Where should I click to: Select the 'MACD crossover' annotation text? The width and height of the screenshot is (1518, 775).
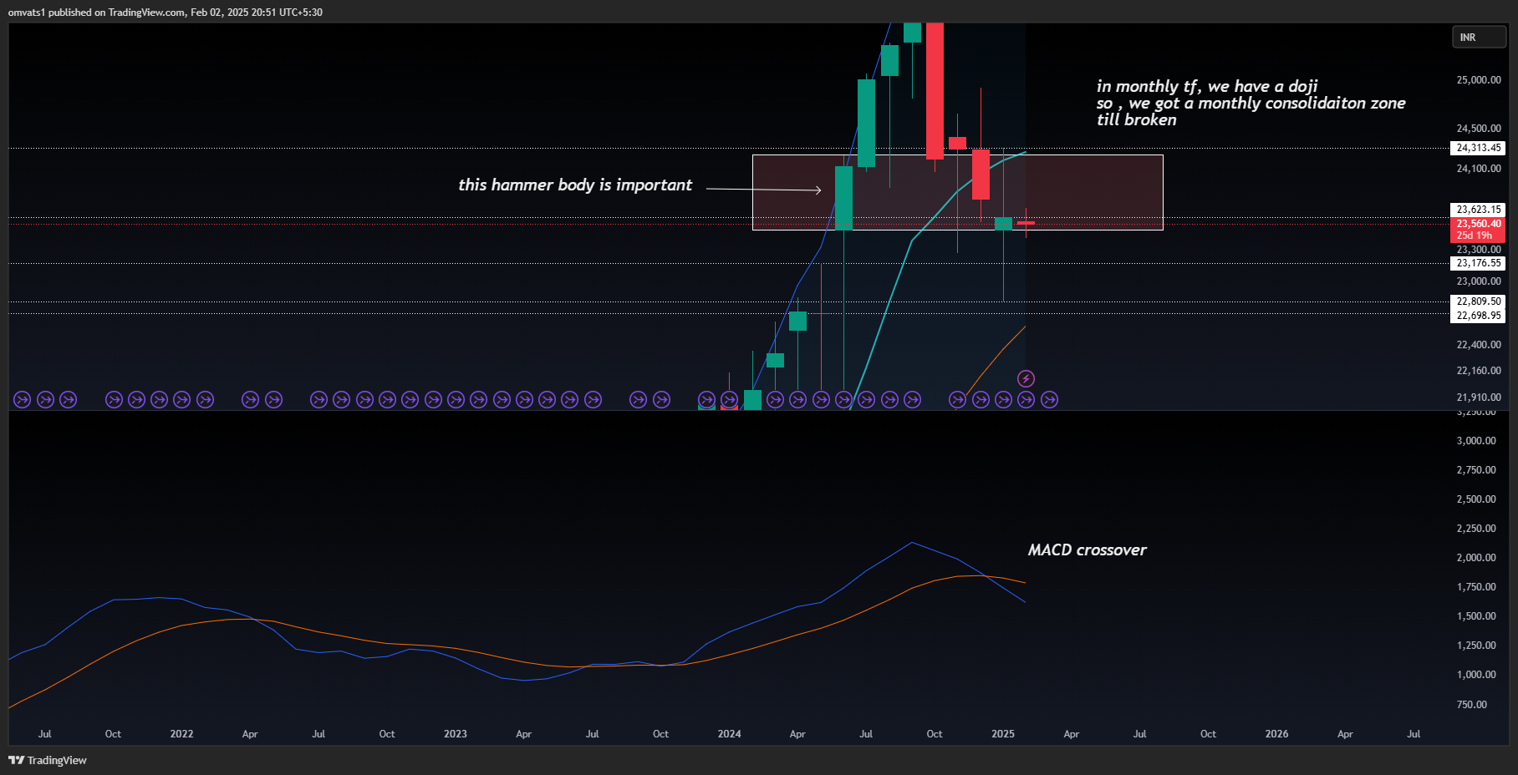click(1087, 550)
